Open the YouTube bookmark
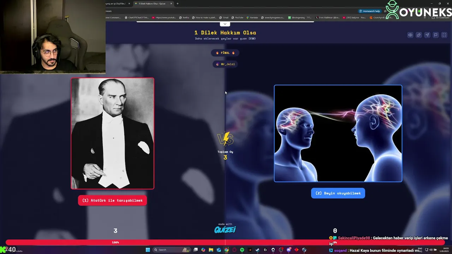452x254 pixels. 237,17
